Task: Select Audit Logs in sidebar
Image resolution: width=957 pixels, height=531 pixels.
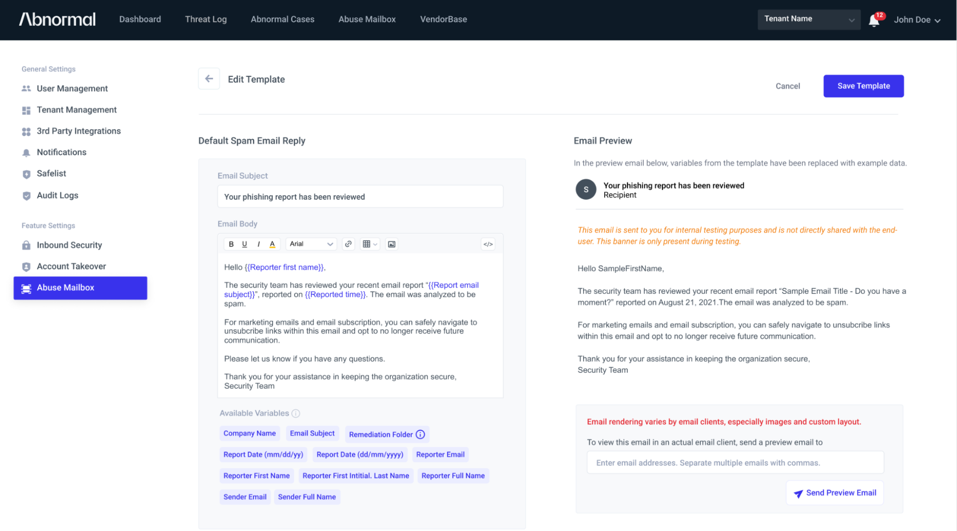Action: pyautogui.click(x=57, y=195)
